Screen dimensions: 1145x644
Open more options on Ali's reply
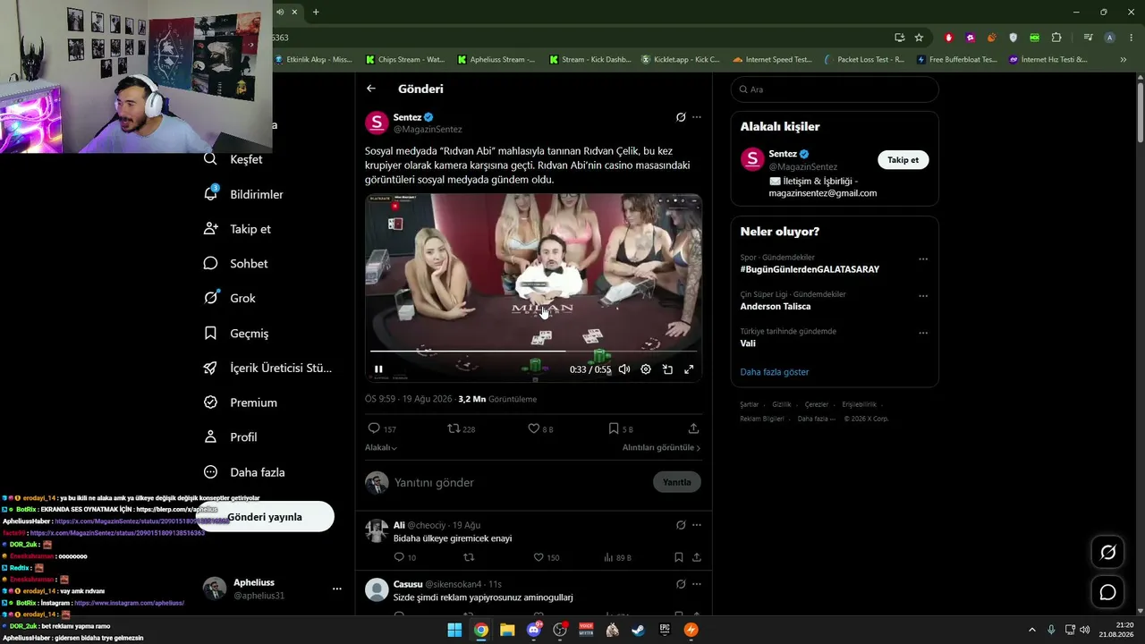pyautogui.click(x=697, y=525)
